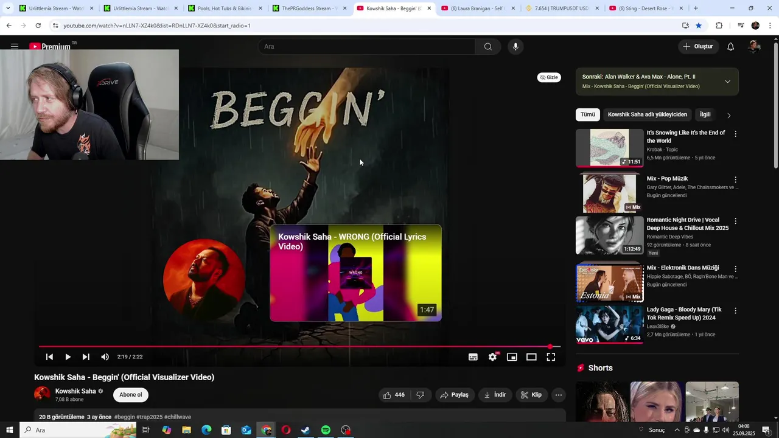Hide end screen cards with Gizle
This screenshot has width=779, height=438.
549,77
